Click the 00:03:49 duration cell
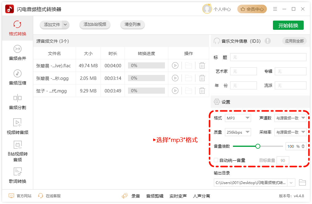Viewport: 312px width, 204px height. click(113, 91)
